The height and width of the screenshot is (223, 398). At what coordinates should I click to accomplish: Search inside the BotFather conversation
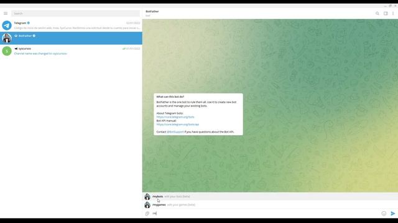click(377, 14)
